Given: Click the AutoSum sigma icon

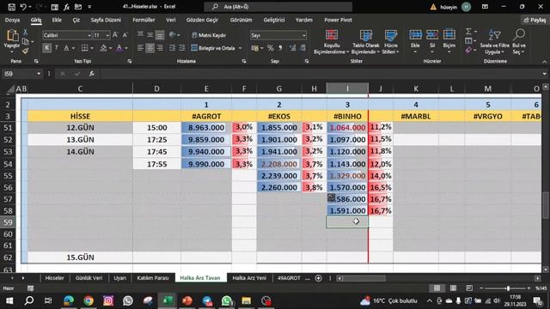Looking at the screenshot, I should [468, 32].
